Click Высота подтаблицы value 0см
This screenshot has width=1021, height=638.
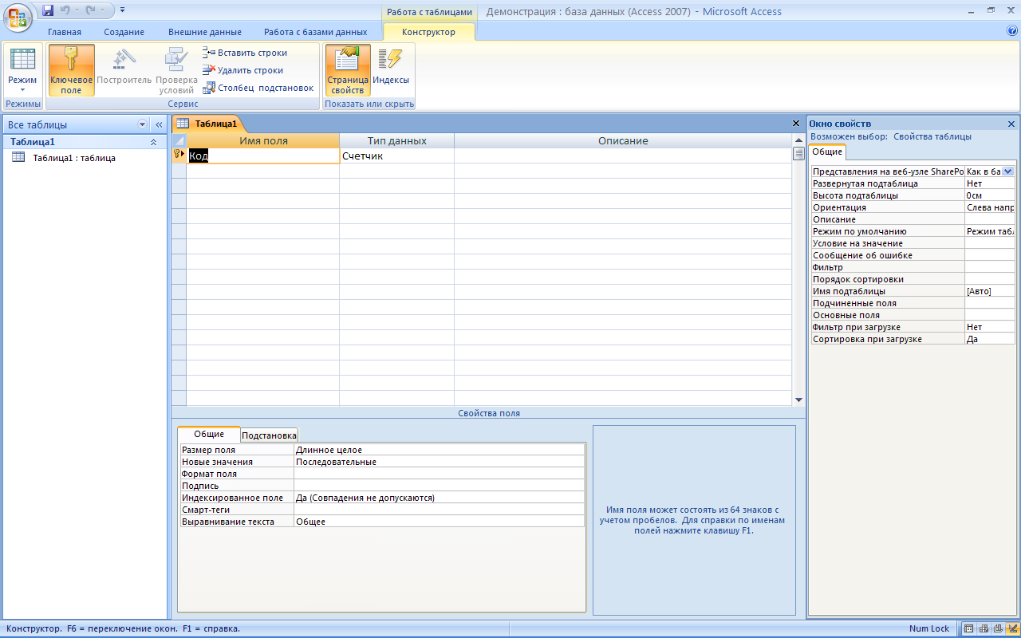tap(990, 195)
